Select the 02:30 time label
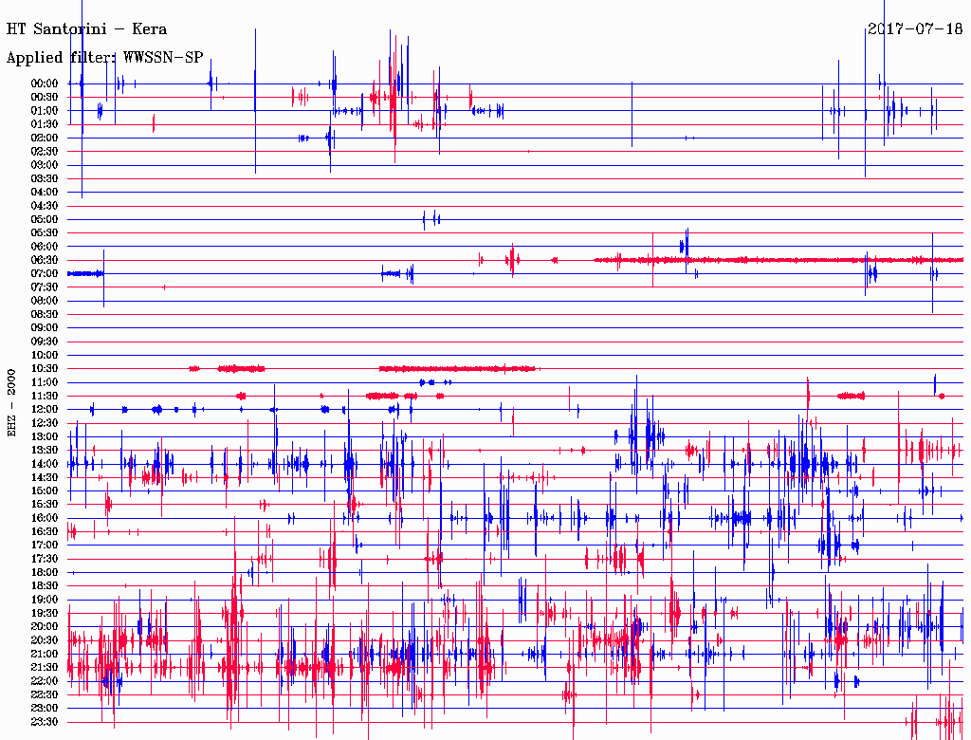The image size is (971, 740). [x=45, y=152]
